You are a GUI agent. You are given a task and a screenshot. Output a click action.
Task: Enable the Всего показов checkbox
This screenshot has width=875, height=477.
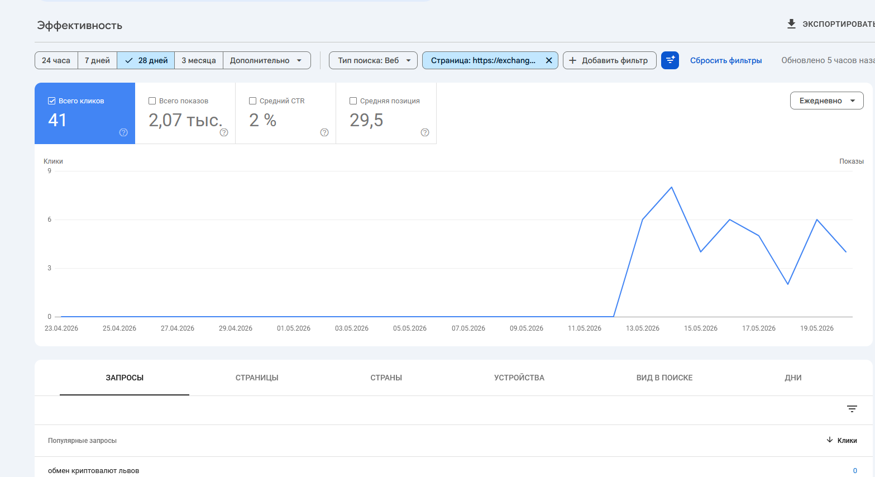(x=152, y=101)
